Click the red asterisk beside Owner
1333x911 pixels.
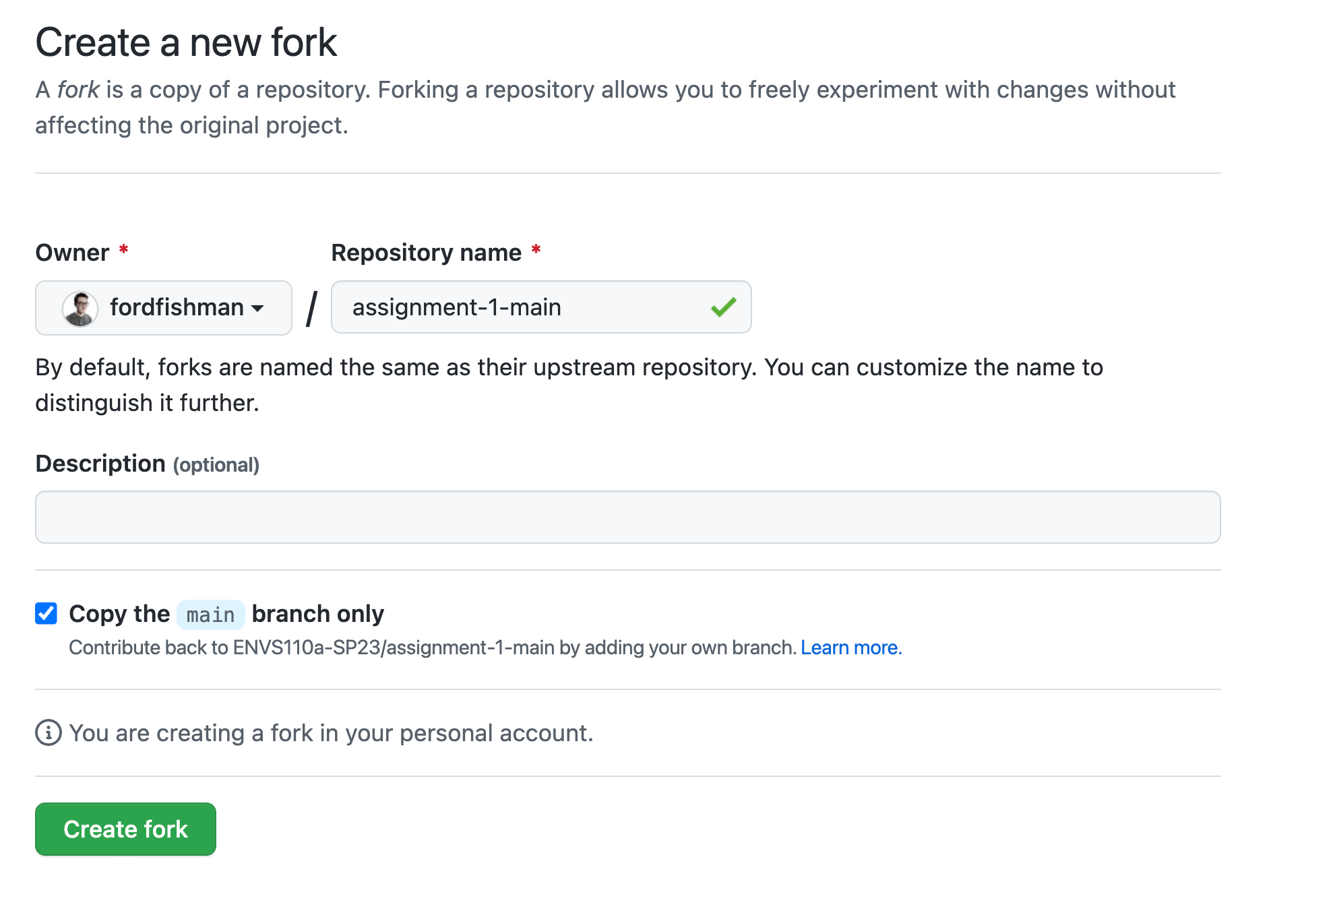(x=123, y=251)
